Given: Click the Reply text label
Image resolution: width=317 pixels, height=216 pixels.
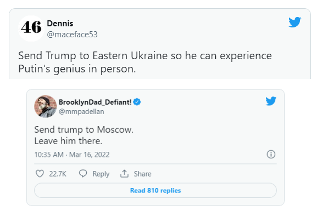Looking at the screenshot, I should pyautogui.click(x=101, y=174).
